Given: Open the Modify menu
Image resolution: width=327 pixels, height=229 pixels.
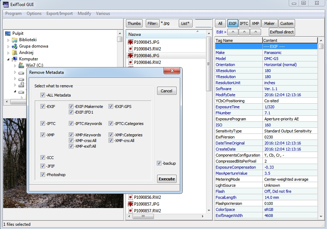Looking at the screenshot, I should 84,13.
